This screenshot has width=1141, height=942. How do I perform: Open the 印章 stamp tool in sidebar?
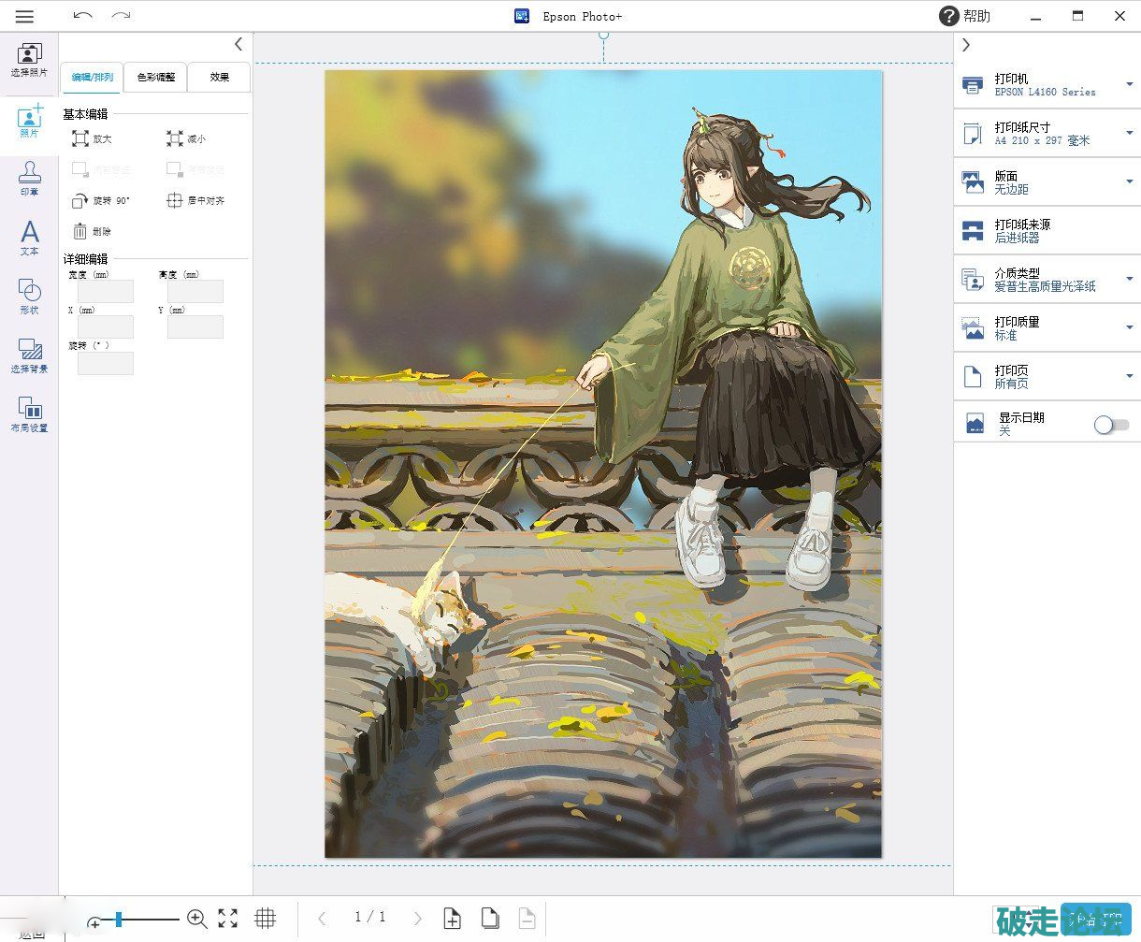click(x=30, y=178)
